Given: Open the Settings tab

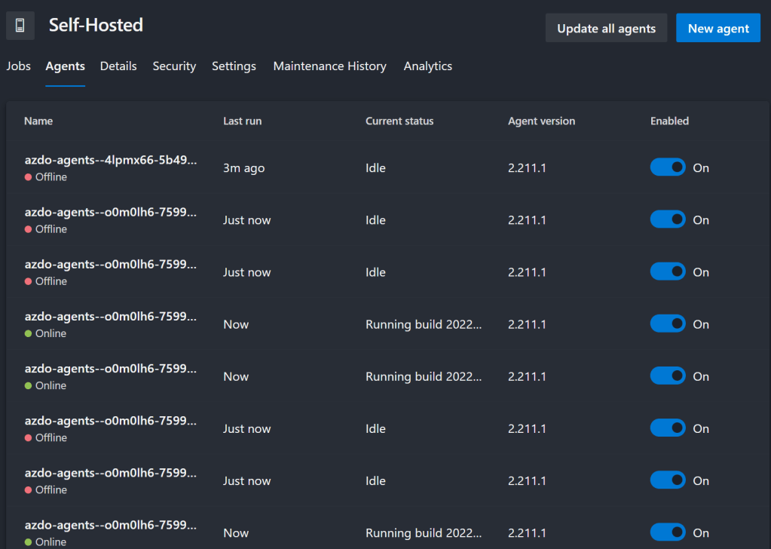Looking at the screenshot, I should 234,66.
